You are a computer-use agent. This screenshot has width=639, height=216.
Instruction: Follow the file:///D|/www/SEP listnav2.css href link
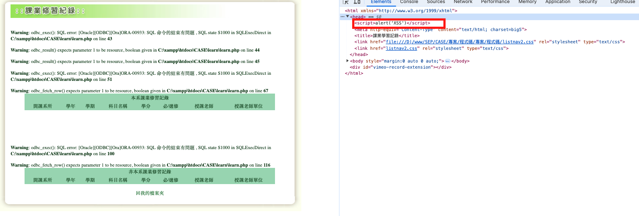click(x=459, y=42)
